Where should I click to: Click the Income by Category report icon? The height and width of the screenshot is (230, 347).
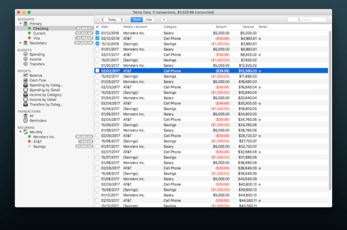tap(25, 95)
